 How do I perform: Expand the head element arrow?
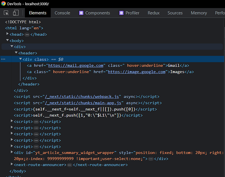(7, 34)
